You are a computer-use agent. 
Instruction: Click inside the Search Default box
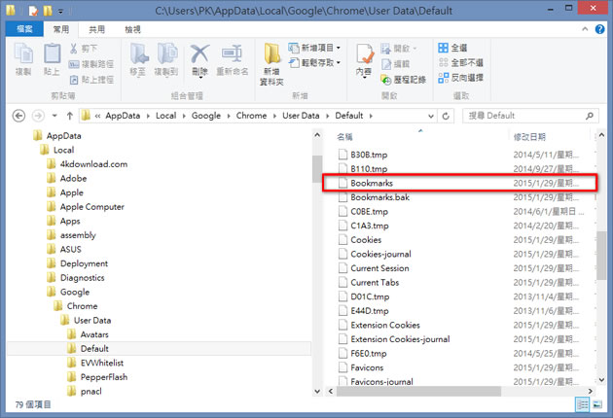pos(525,116)
